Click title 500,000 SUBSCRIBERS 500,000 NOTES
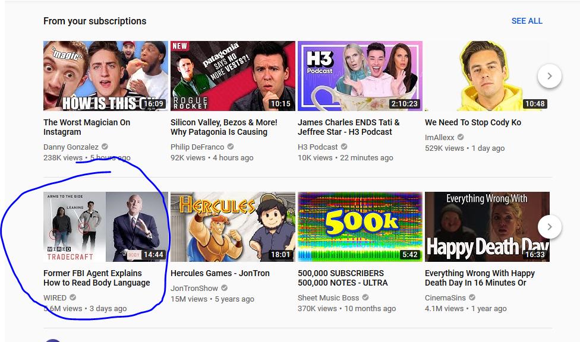 [x=342, y=278]
